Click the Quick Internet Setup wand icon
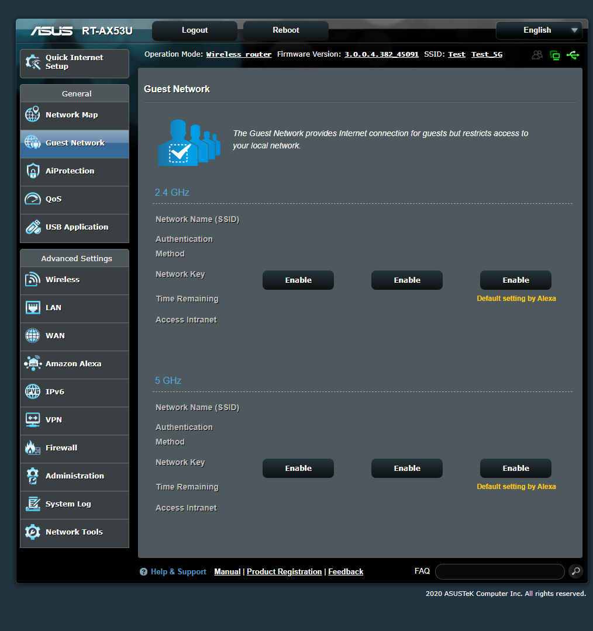The image size is (593, 631). pos(33,62)
